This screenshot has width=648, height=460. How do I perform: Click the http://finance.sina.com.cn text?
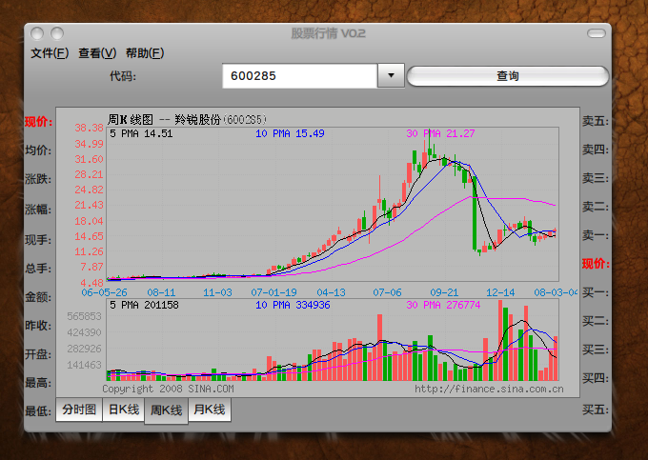click(489, 389)
